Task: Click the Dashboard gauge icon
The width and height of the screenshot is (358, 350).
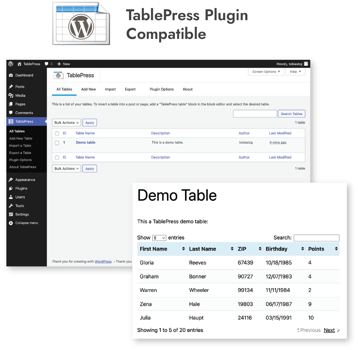Action: click(11, 75)
